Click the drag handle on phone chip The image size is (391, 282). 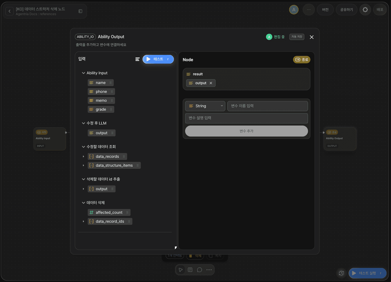112,91
